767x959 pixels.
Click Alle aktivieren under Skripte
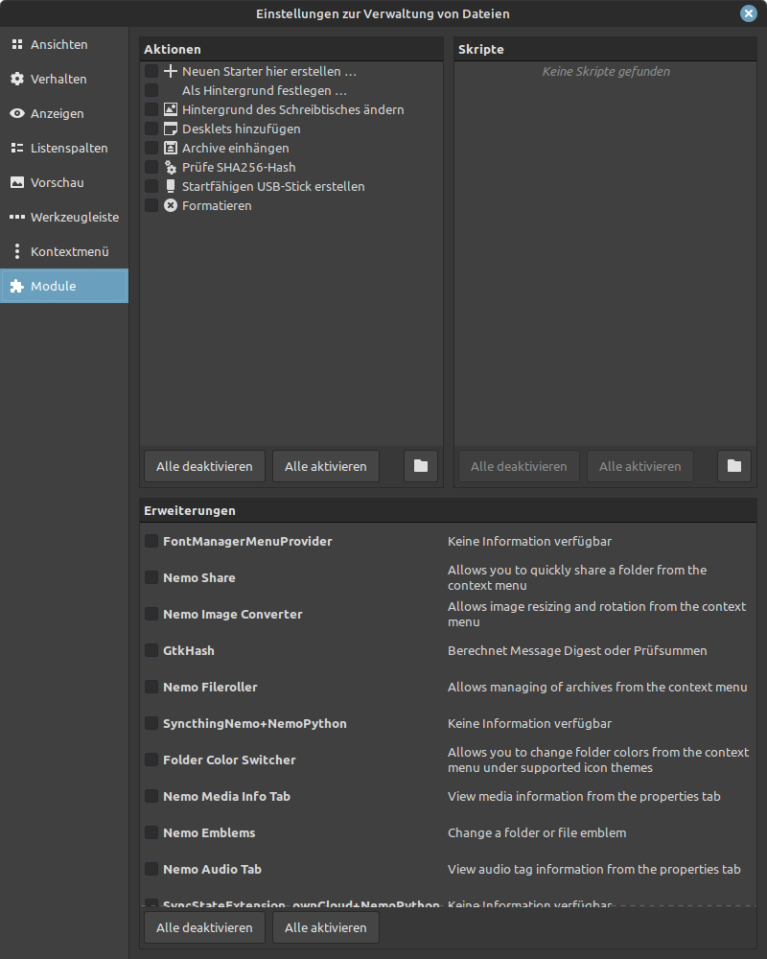(x=639, y=466)
